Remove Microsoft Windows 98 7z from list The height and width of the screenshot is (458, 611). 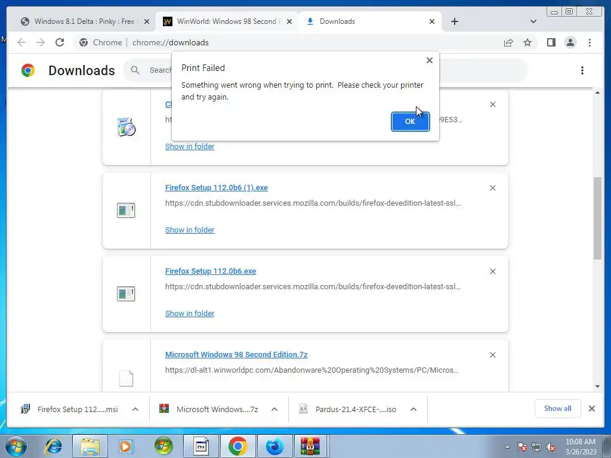(492, 355)
